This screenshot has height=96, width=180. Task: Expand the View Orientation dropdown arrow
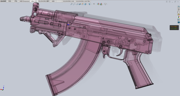pos(87,4)
